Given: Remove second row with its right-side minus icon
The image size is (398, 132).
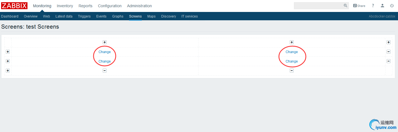Looking at the screenshot, I should coord(389,61).
